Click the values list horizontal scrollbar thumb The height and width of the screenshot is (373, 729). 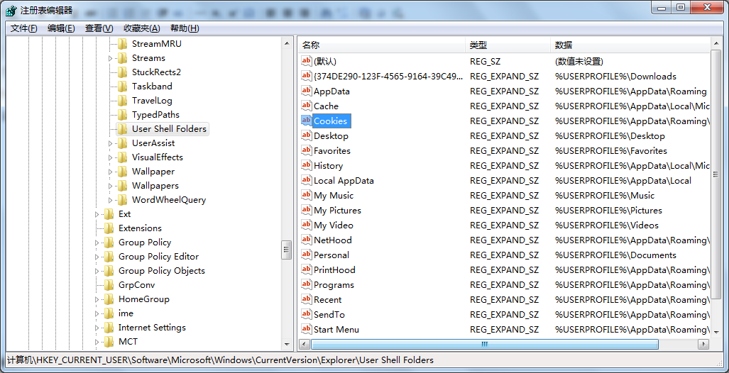[484, 344]
